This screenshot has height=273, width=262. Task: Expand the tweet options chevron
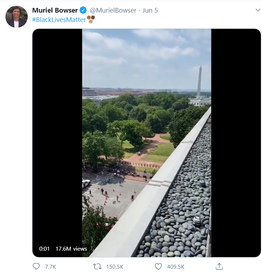pyautogui.click(x=257, y=10)
